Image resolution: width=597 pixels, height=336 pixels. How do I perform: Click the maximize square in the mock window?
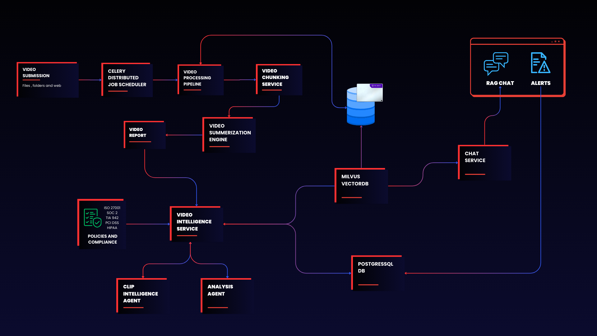pos(555,41)
